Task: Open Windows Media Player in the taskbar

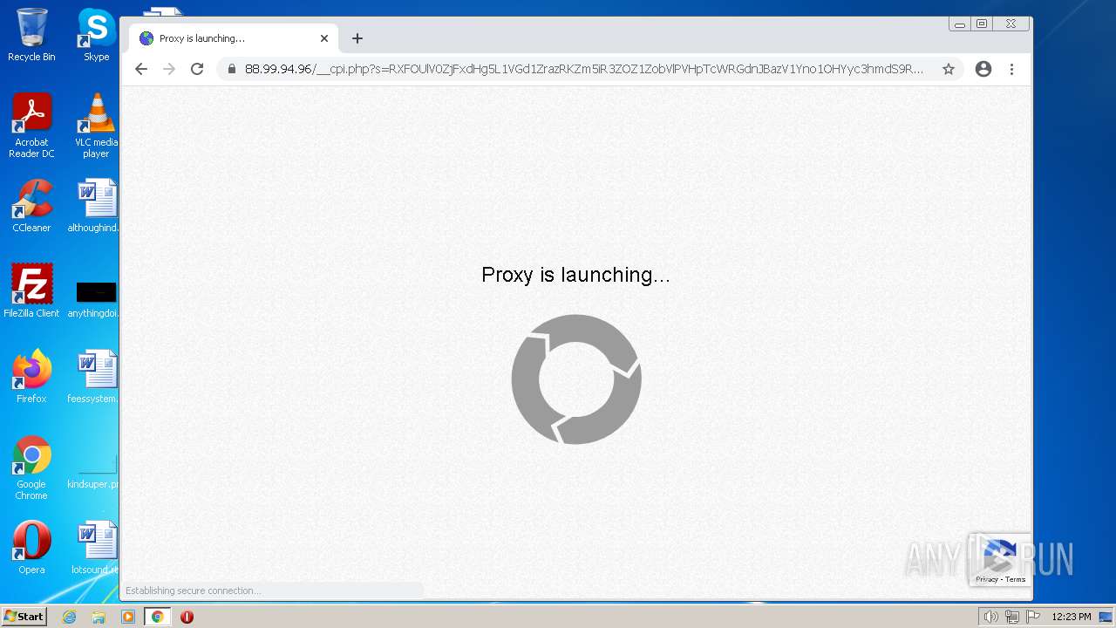Action: [128, 617]
